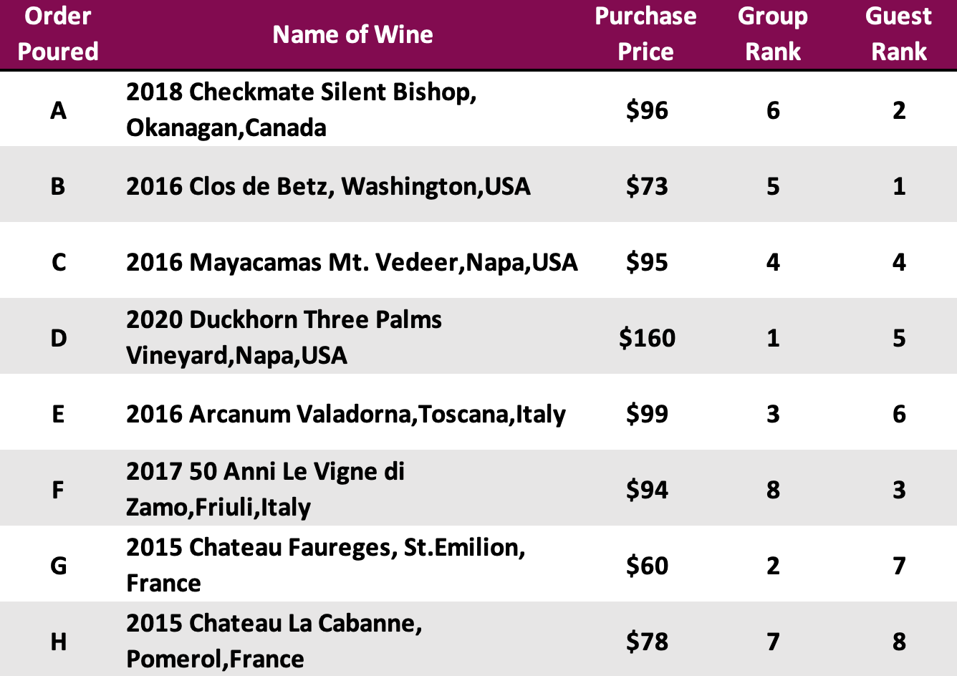Select 2016 Mayacamas Mt. Vedeer cell
Screen dimensions: 957x676
point(352,262)
